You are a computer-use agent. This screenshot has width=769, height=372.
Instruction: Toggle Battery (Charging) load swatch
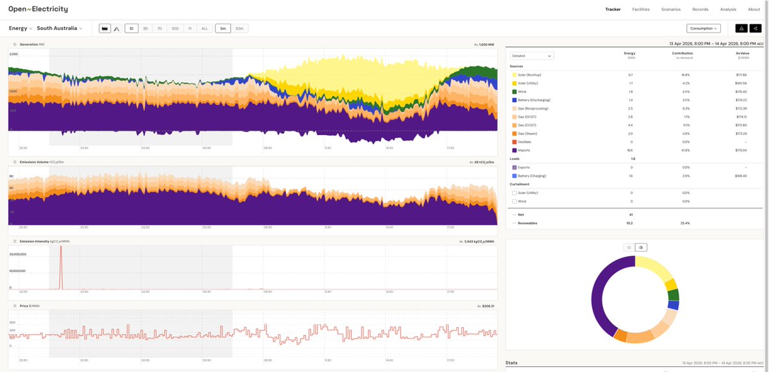514,175
